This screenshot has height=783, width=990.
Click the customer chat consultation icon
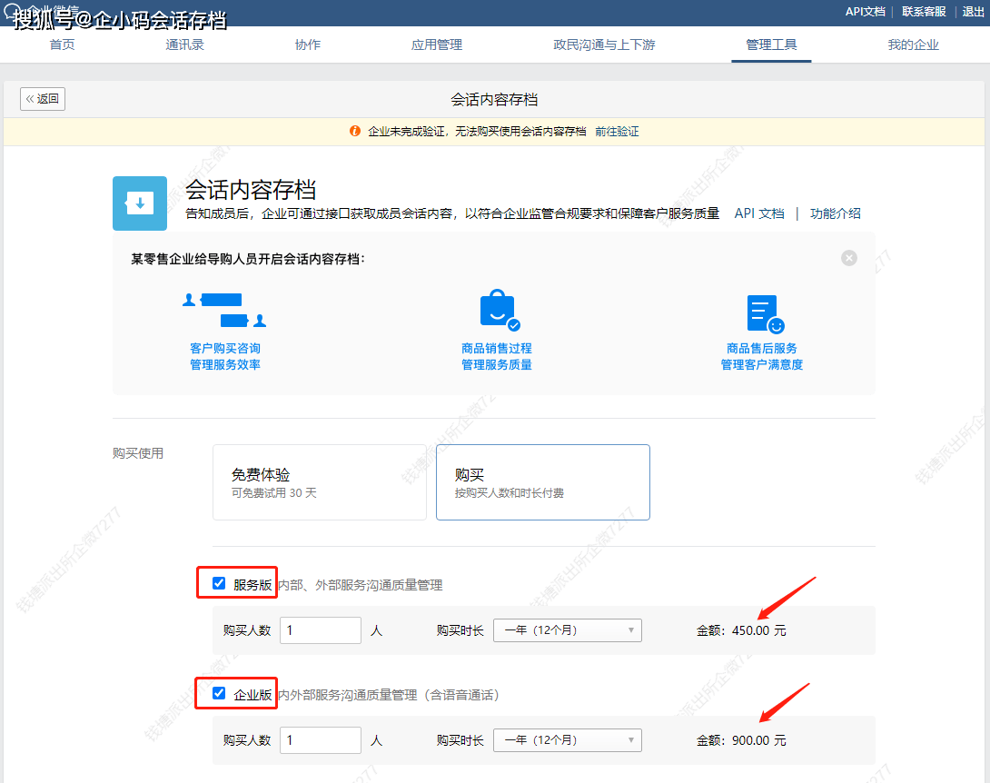coord(224,310)
